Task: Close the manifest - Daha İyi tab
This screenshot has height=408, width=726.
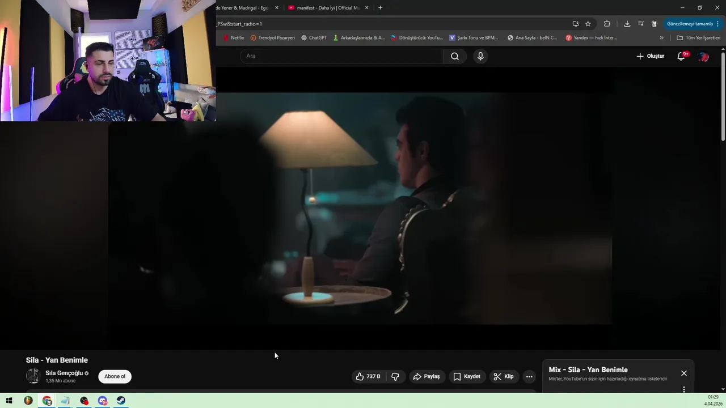Action: point(366,8)
